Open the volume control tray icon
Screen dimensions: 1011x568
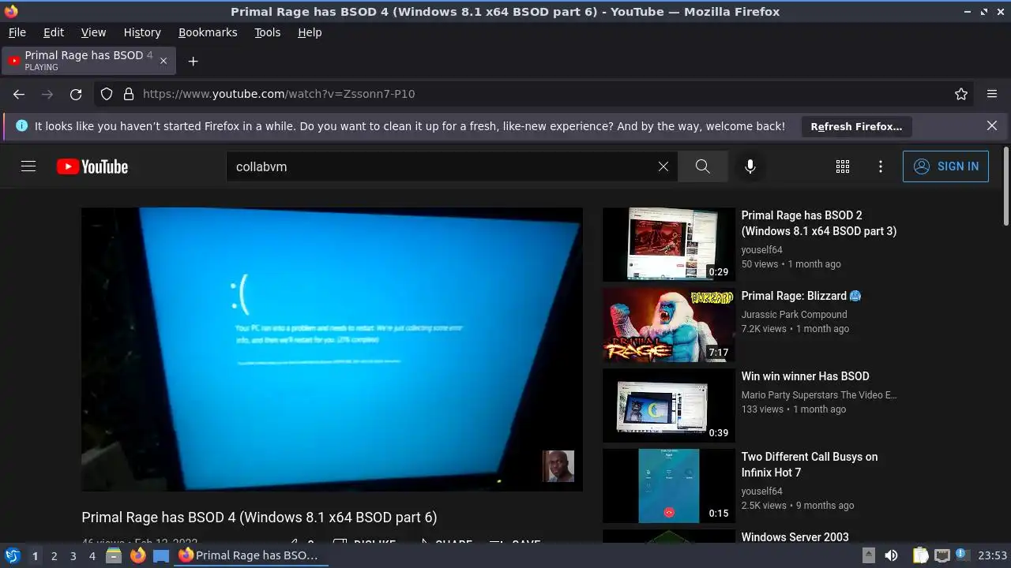pyautogui.click(x=891, y=555)
